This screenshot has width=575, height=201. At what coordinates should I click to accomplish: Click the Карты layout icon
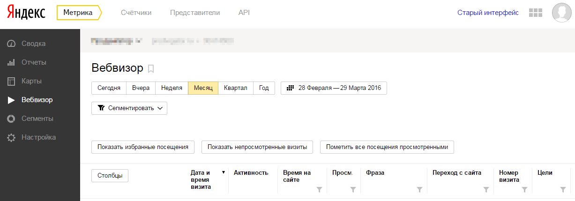(12, 82)
